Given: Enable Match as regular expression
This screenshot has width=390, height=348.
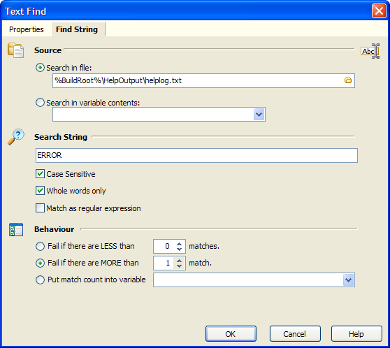Looking at the screenshot, I should point(40,208).
